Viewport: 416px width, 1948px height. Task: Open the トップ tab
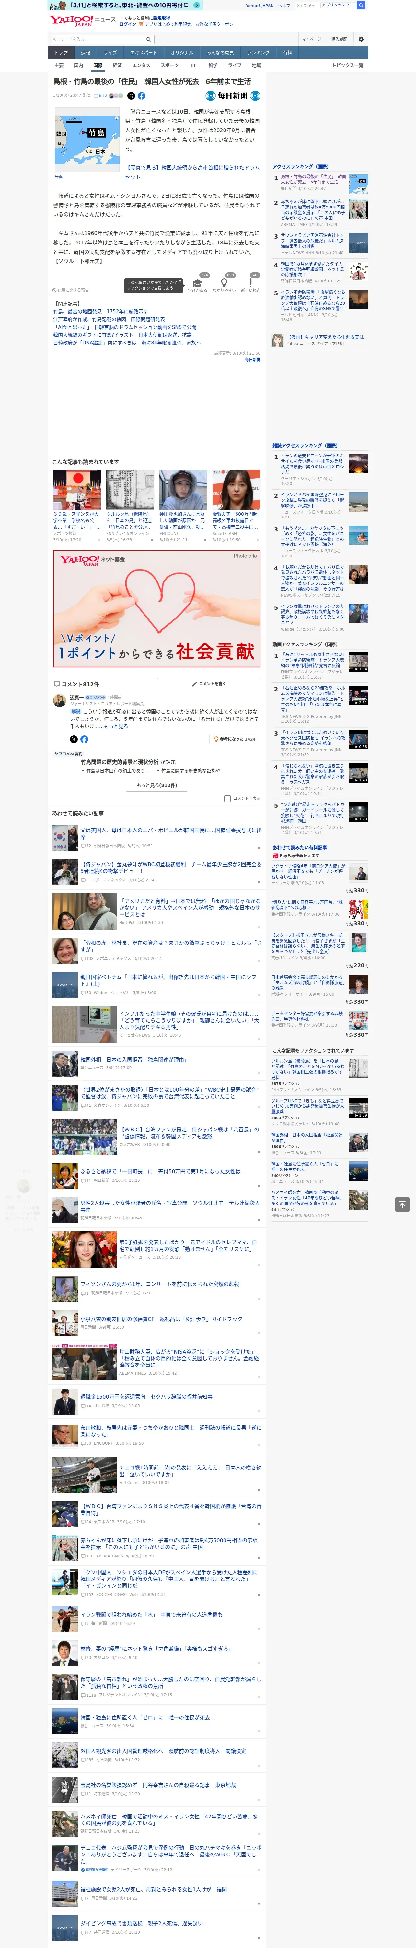pyautogui.click(x=61, y=53)
